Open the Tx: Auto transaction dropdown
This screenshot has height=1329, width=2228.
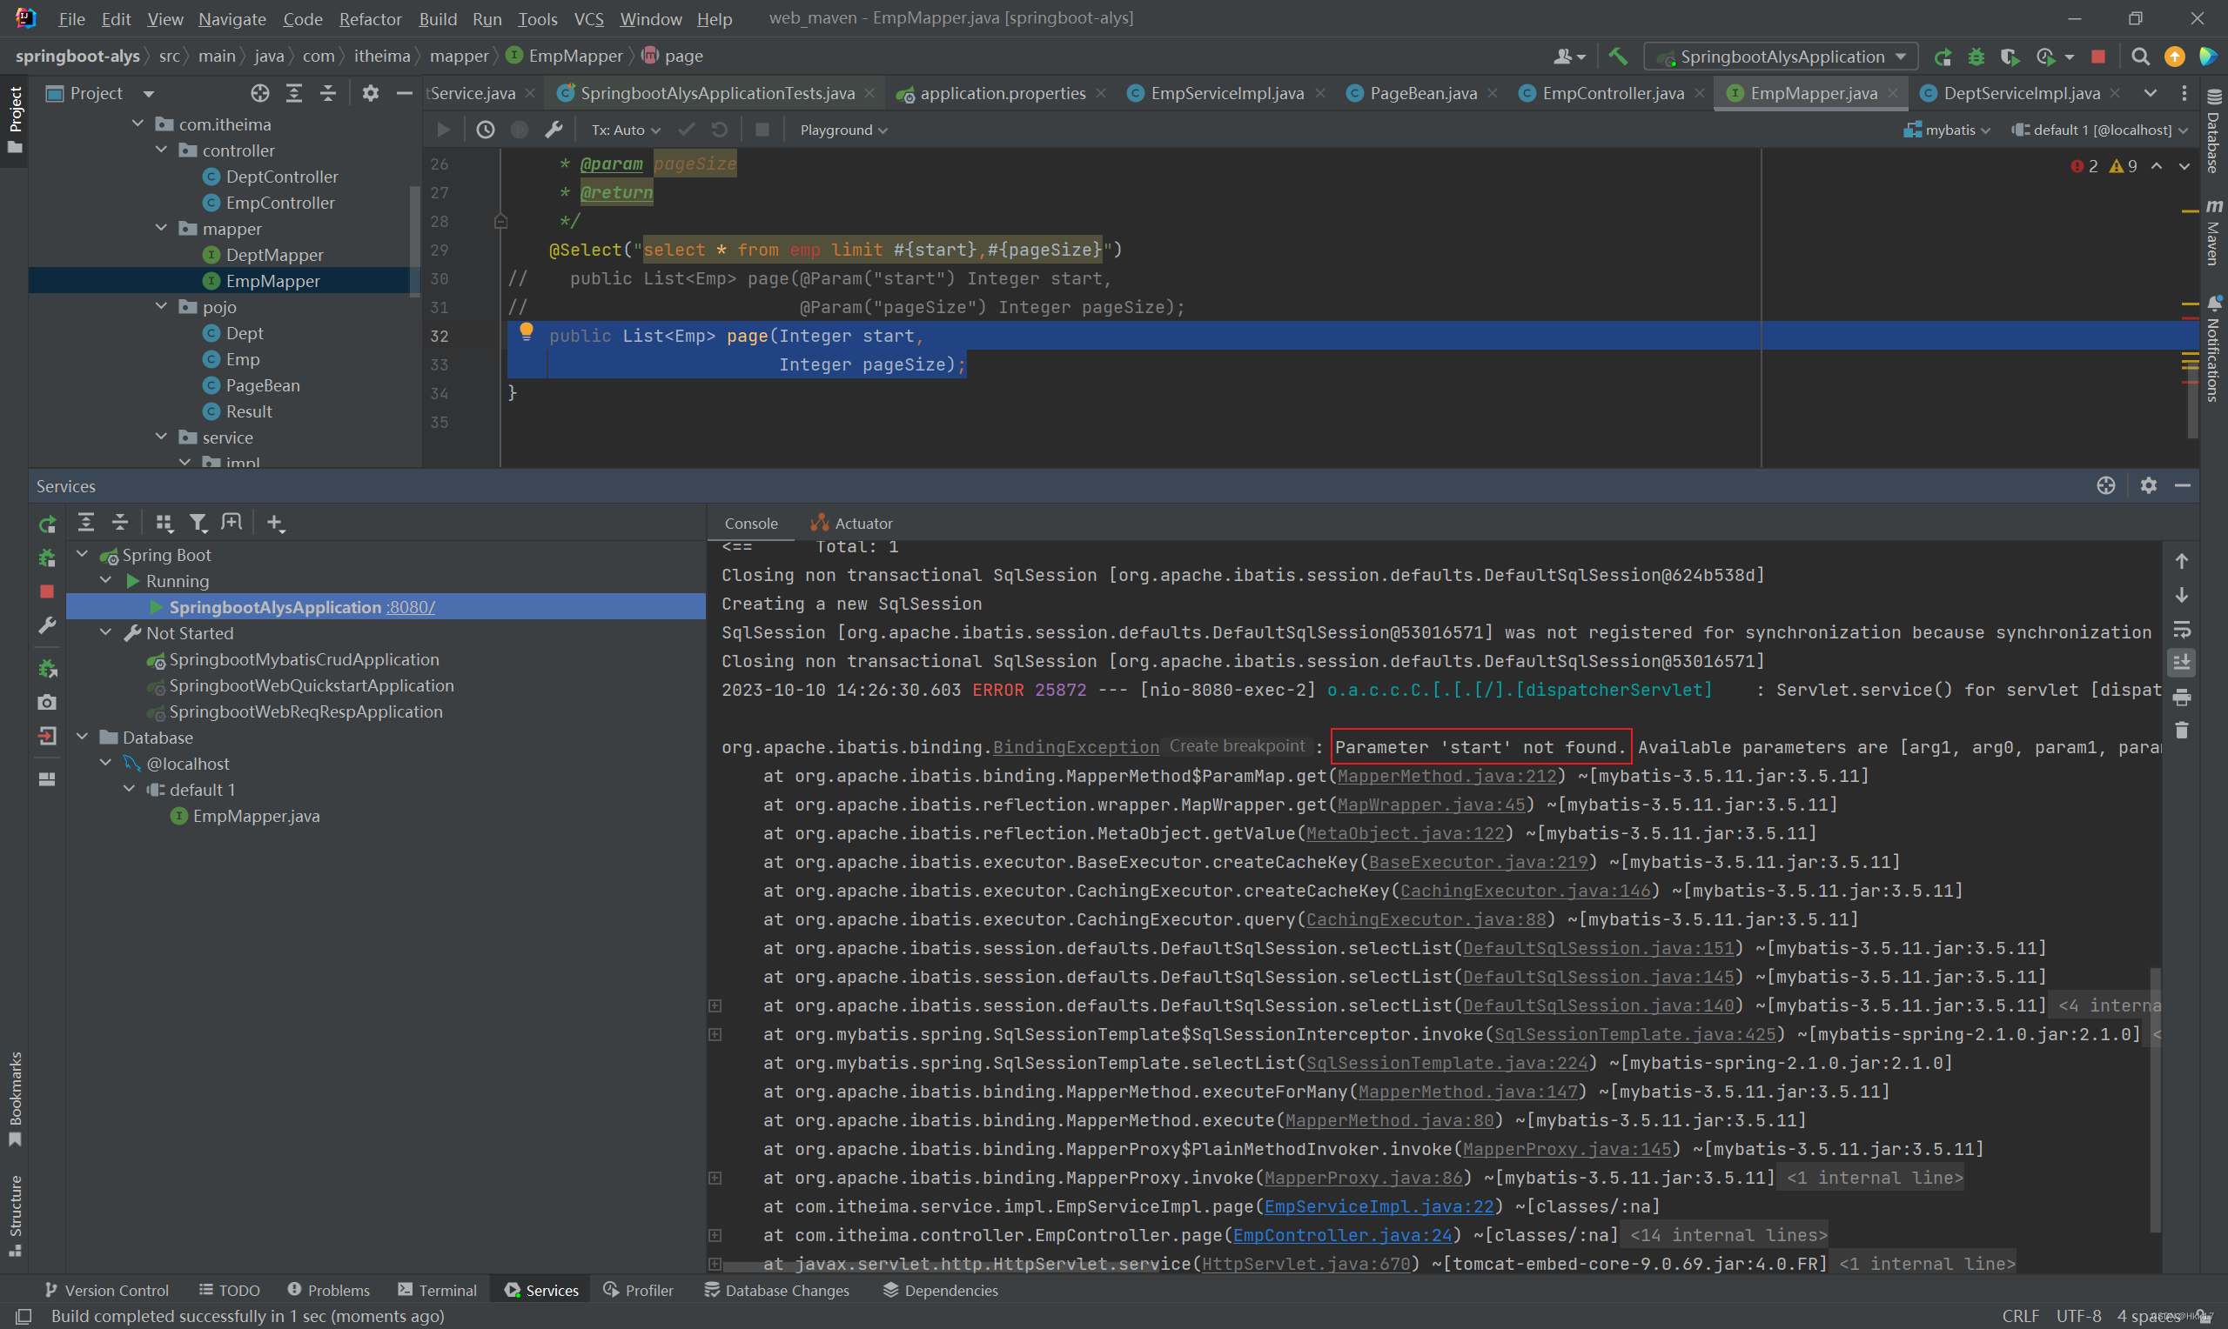(625, 130)
